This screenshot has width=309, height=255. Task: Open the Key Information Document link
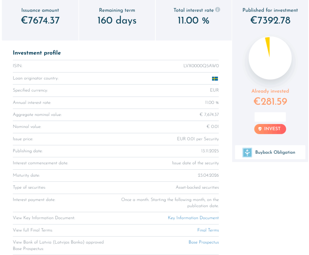(x=193, y=218)
